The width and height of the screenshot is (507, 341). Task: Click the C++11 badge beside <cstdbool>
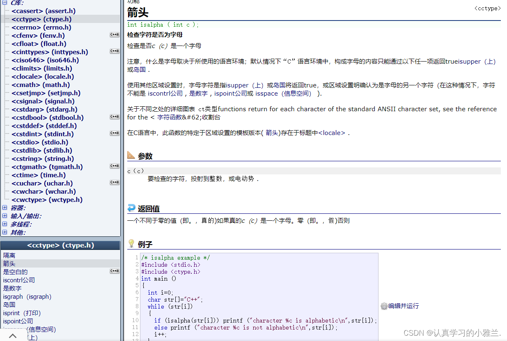pos(114,117)
